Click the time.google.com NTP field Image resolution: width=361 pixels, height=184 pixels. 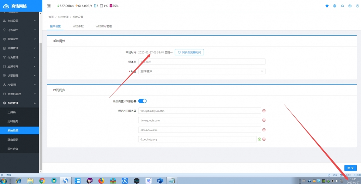coord(200,120)
